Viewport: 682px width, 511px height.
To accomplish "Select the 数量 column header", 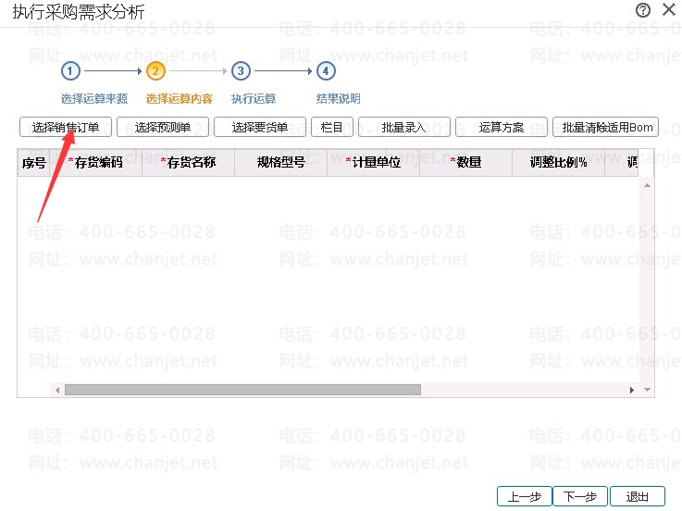I will click(x=465, y=163).
